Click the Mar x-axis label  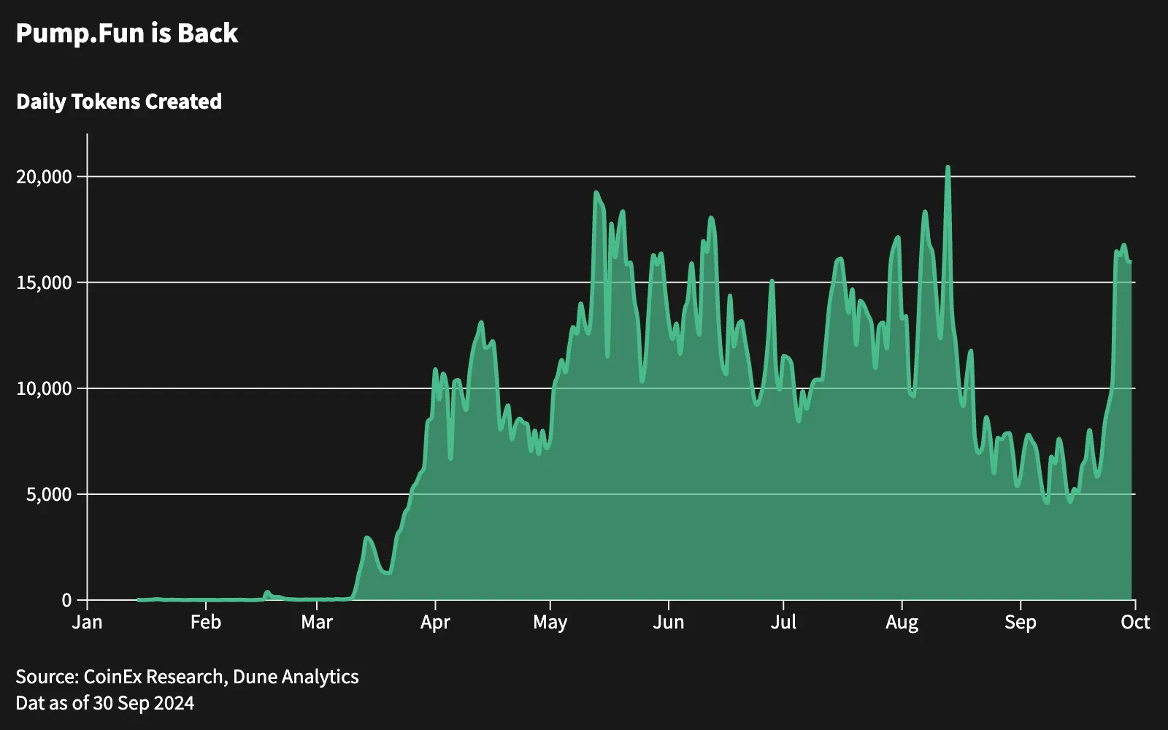317,622
